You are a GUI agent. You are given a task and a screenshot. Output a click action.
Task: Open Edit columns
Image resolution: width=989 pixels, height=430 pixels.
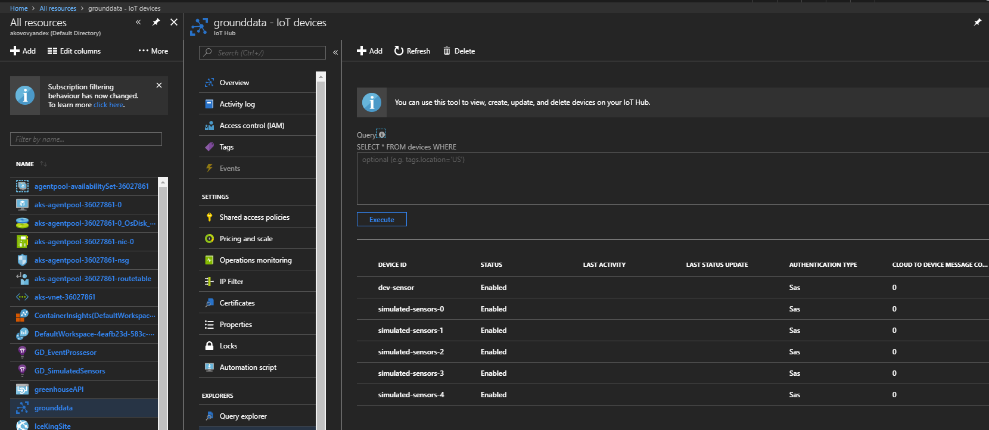coord(74,51)
